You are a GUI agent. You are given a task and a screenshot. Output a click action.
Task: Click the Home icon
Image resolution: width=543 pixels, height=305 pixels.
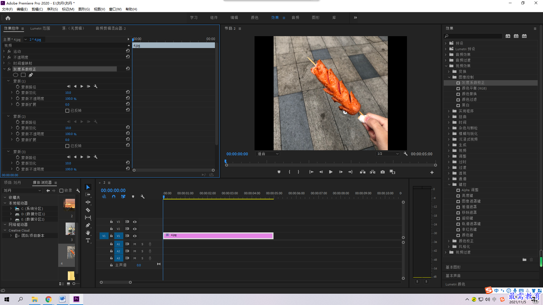pyautogui.click(x=8, y=18)
